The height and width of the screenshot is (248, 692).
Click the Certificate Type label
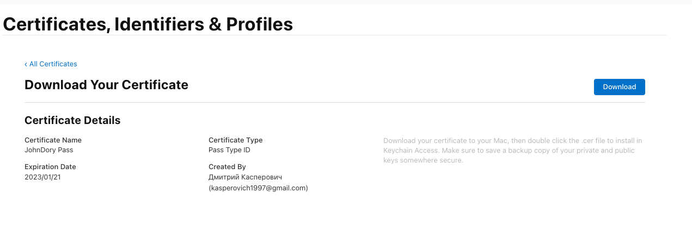[x=235, y=140]
